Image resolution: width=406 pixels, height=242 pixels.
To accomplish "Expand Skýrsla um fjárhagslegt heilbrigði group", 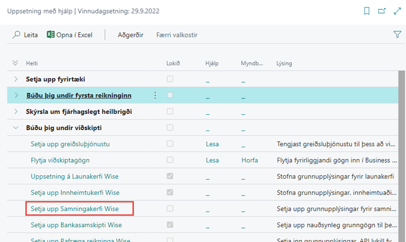I will coord(16,112).
